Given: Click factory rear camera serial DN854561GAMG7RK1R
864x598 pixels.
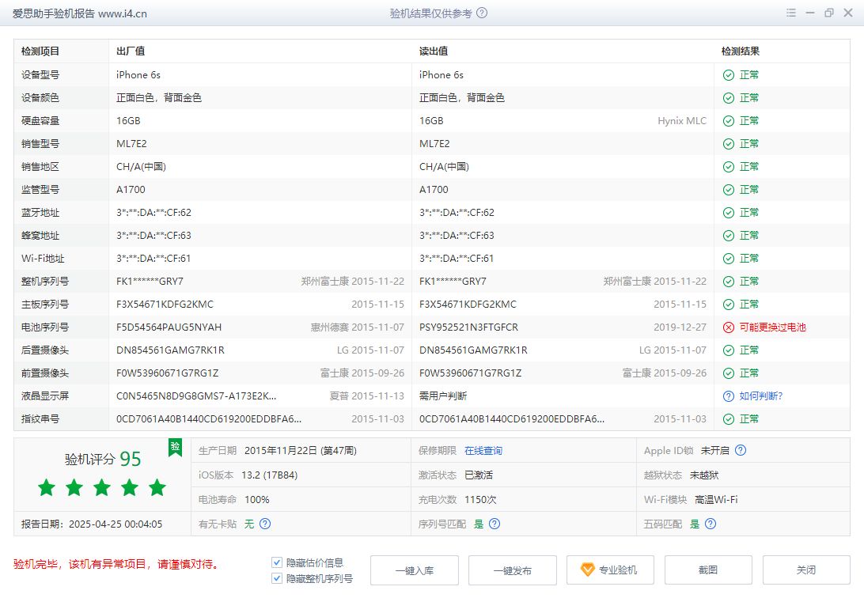Looking at the screenshot, I should pos(170,350).
